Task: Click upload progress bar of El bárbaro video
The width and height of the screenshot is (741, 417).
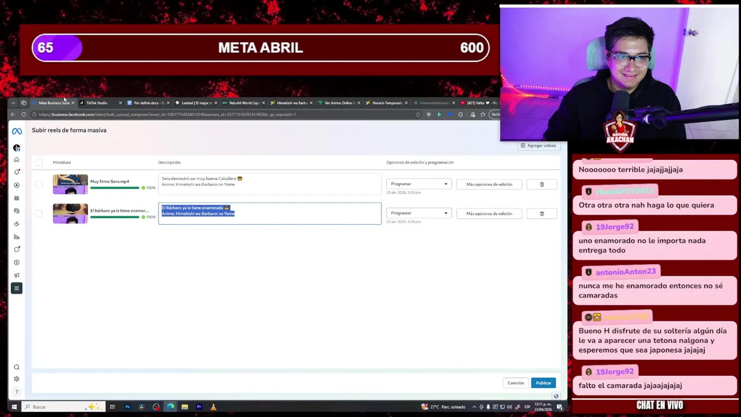Action: click(115, 217)
